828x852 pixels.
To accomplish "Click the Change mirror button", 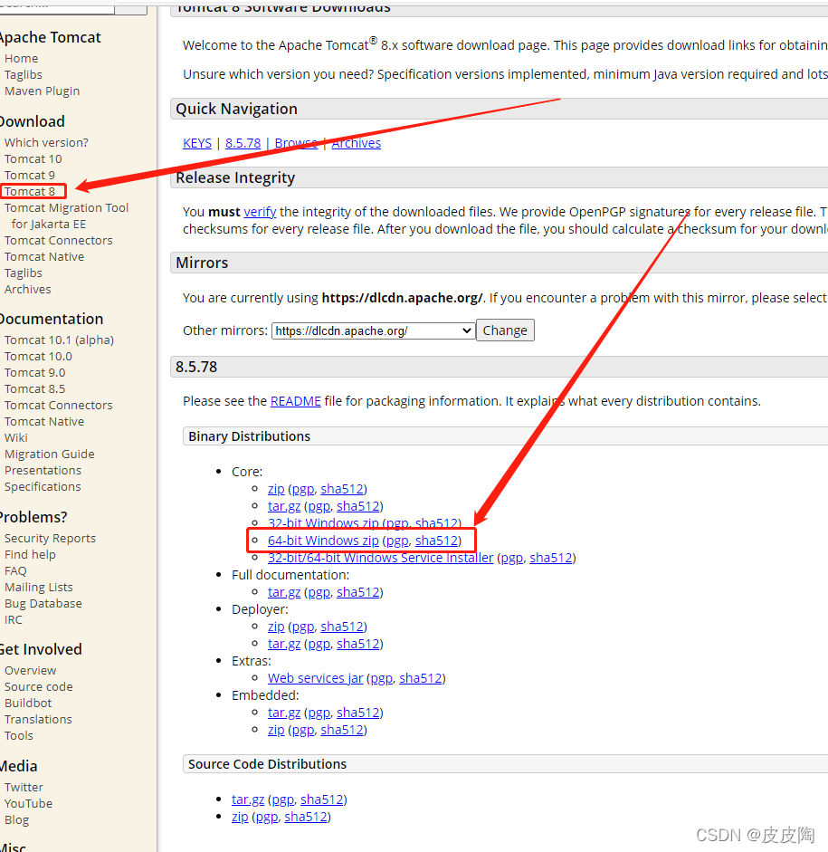I will click(x=505, y=330).
